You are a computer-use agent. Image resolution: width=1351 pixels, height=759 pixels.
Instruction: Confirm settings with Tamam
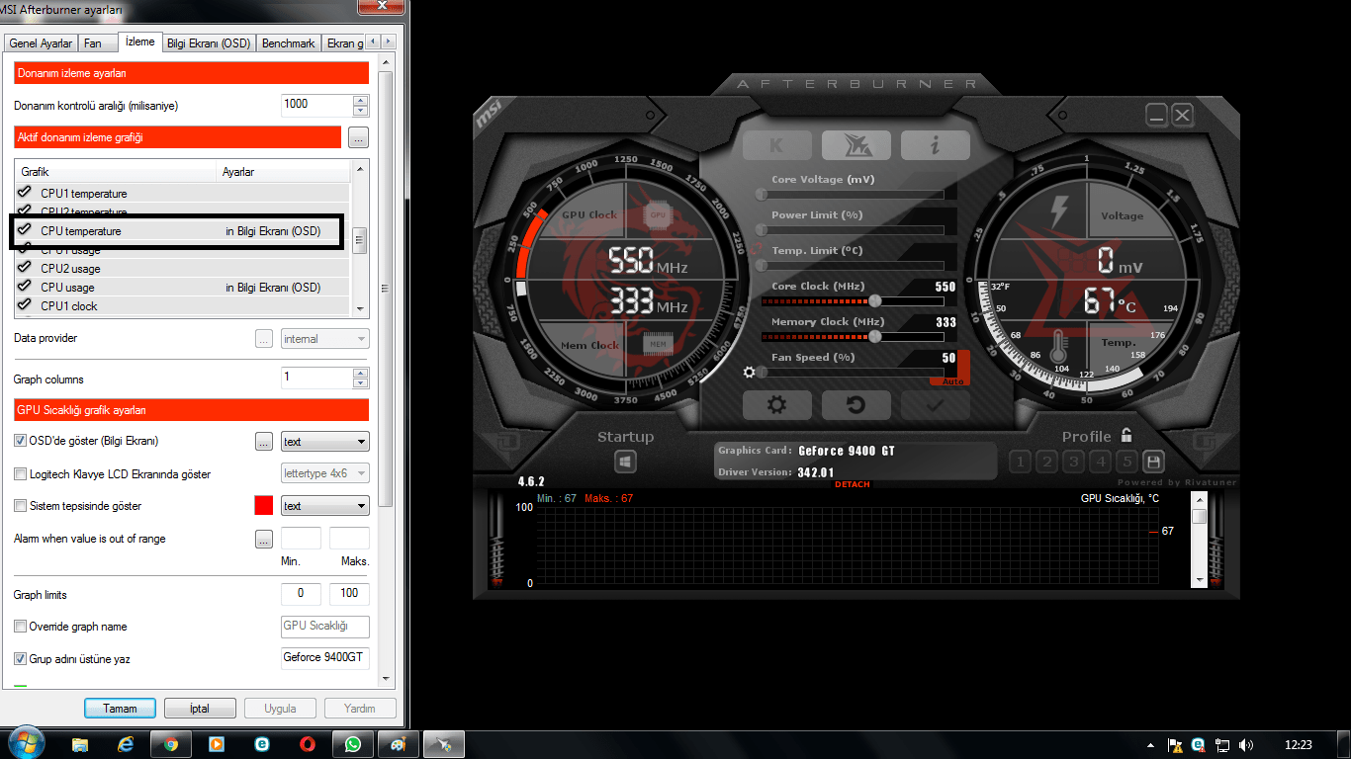[120, 709]
